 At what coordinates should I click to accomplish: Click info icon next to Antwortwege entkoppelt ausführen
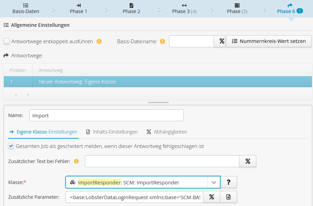[99, 42]
